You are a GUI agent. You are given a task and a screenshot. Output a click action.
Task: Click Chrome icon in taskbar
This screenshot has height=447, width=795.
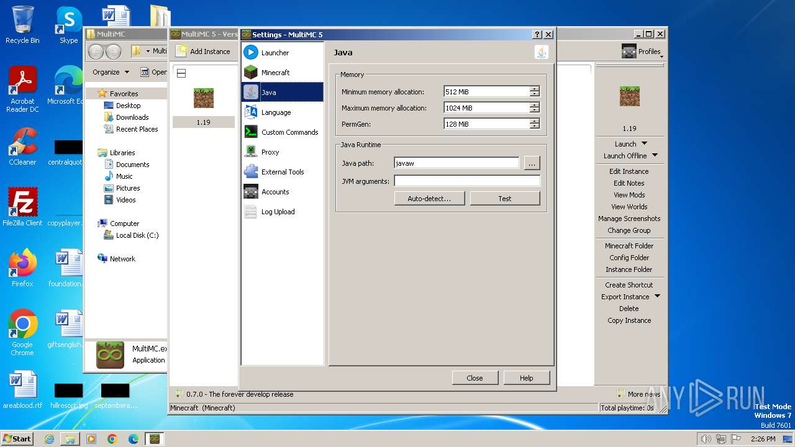[112, 439]
